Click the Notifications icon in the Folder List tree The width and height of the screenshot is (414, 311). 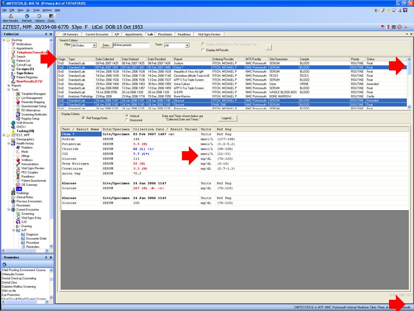pyautogui.click(x=13, y=44)
